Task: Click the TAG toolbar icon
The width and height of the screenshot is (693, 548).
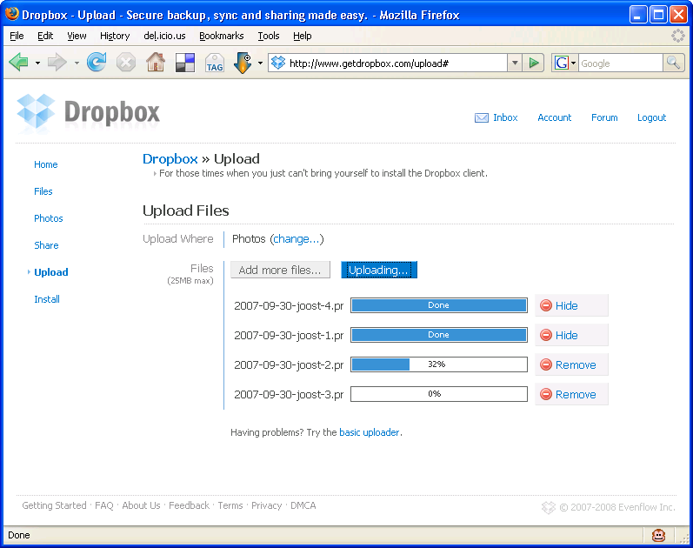Action: tap(215, 63)
